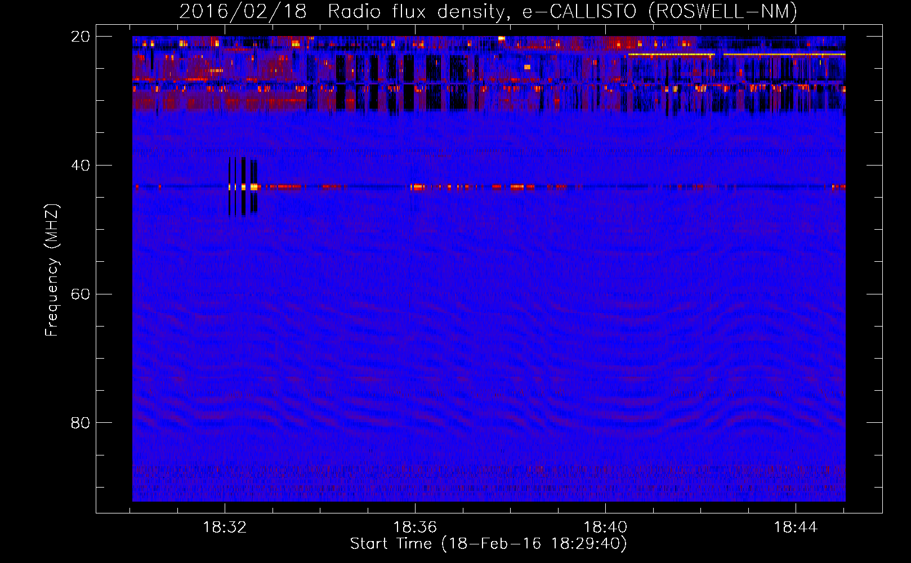Click the '40' frequency tick label

coord(81,166)
